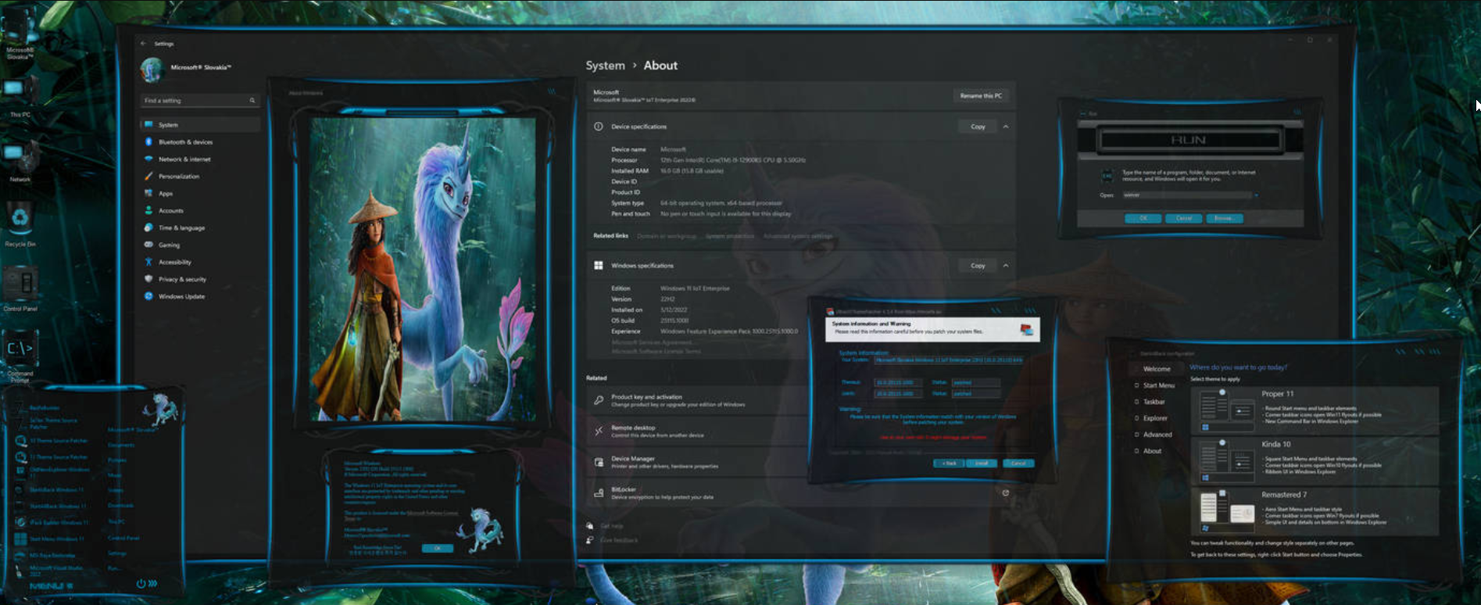Expand the start menu power options arrows
The height and width of the screenshot is (605, 1481).
click(x=152, y=583)
